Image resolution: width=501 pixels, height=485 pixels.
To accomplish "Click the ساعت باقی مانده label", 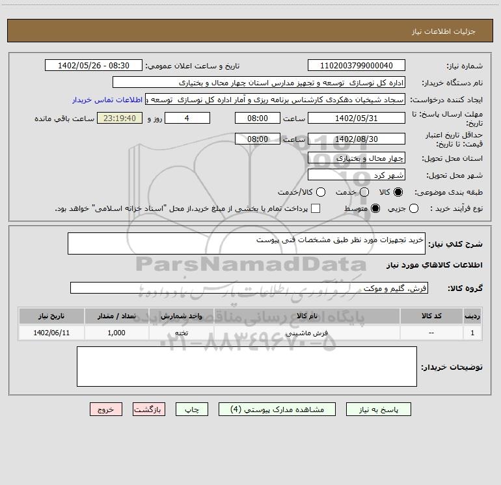I will point(64,118).
